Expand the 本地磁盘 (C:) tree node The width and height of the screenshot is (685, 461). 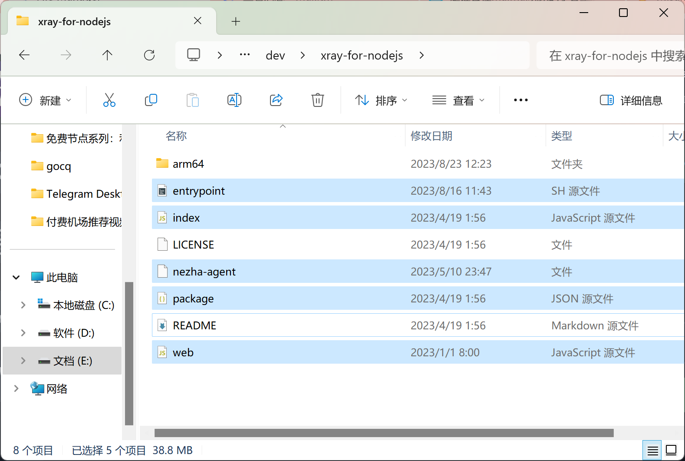23,305
